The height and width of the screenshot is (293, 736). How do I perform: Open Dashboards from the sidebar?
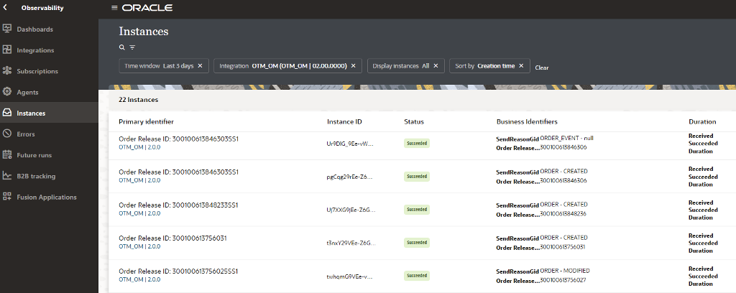click(35, 29)
